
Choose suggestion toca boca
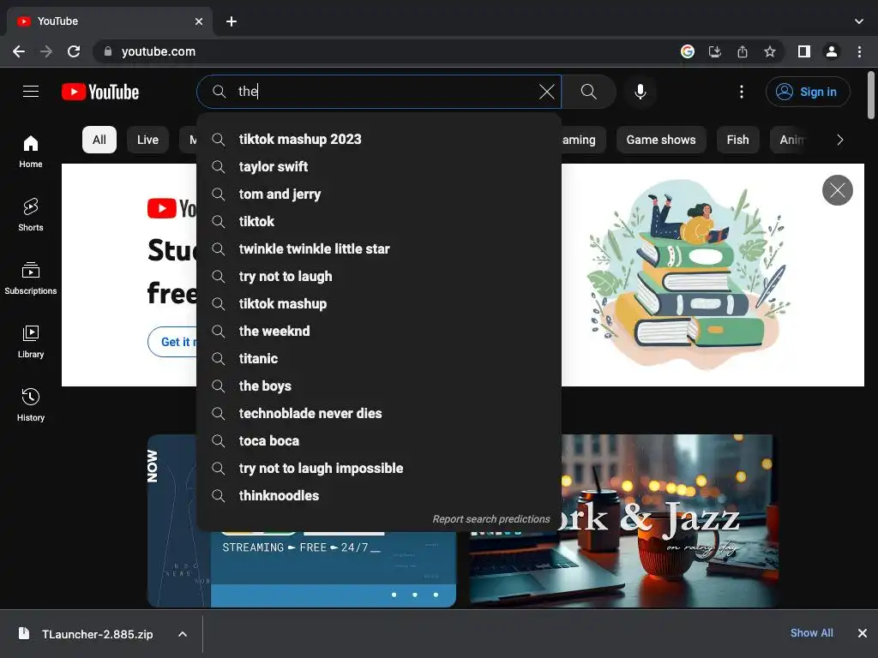pos(378,441)
